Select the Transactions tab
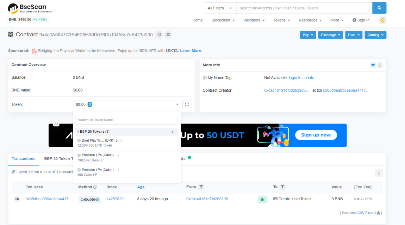The image size is (405, 225). coord(23,159)
